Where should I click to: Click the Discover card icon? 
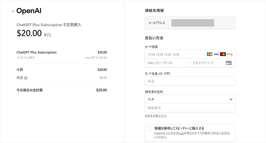[x=229, y=54]
